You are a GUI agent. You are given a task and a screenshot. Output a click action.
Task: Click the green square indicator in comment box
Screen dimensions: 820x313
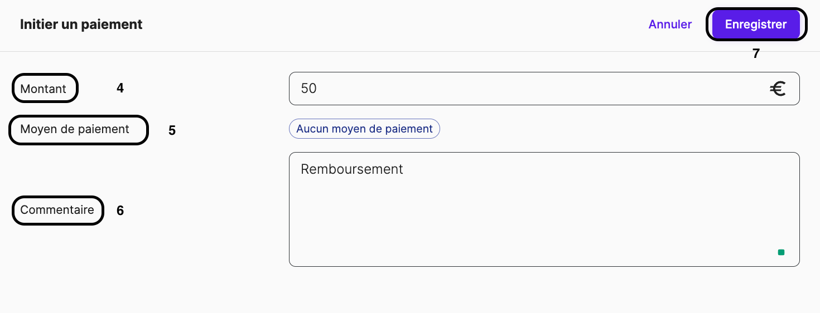[781, 252]
